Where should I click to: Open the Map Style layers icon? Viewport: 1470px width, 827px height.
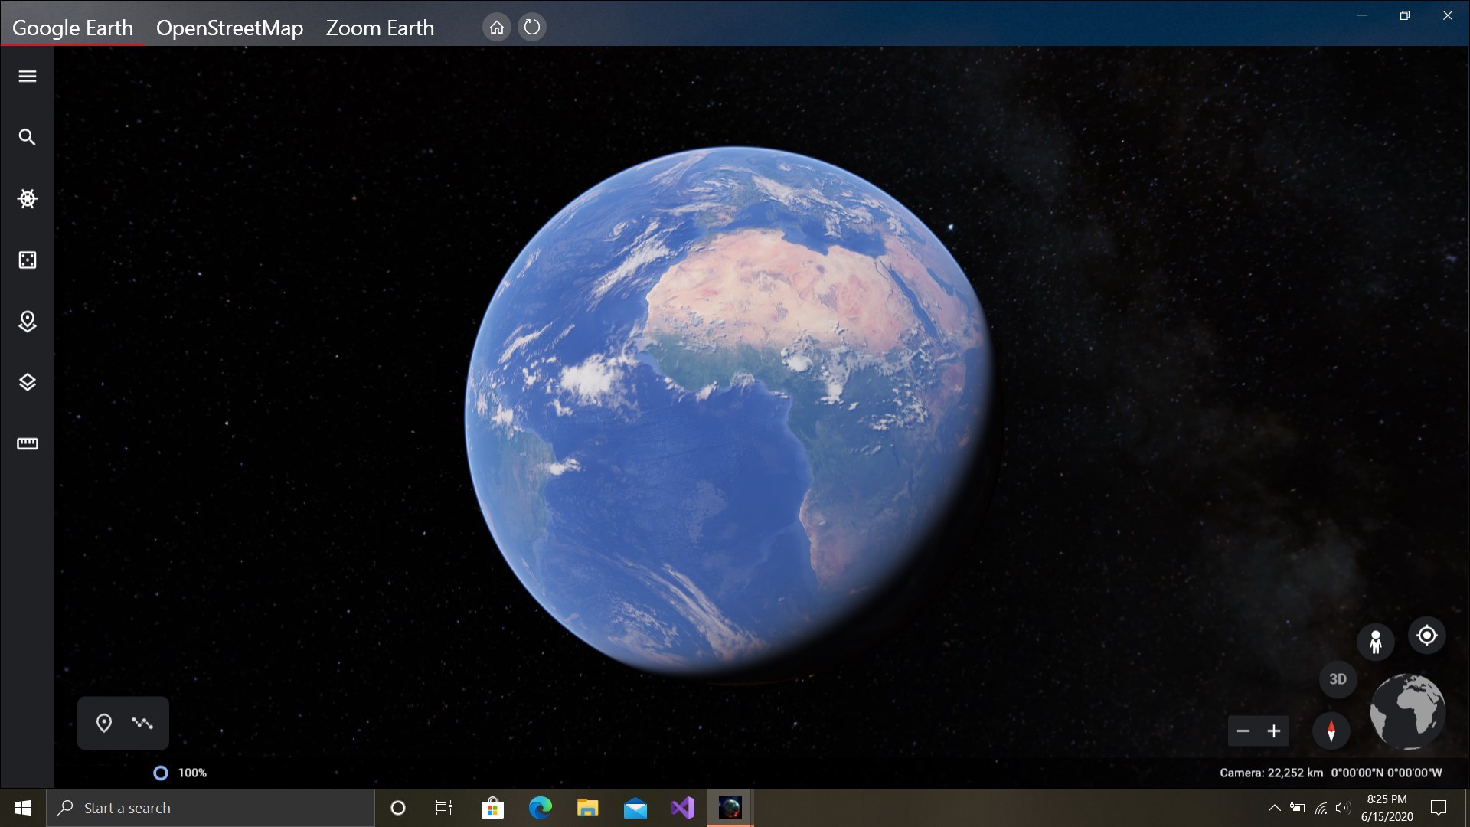coord(28,382)
